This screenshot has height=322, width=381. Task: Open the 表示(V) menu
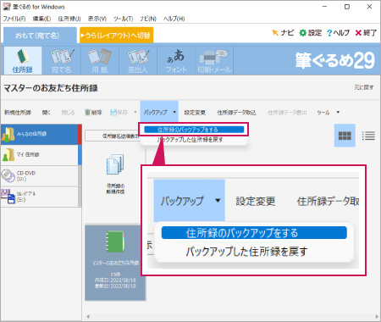(x=97, y=19)
